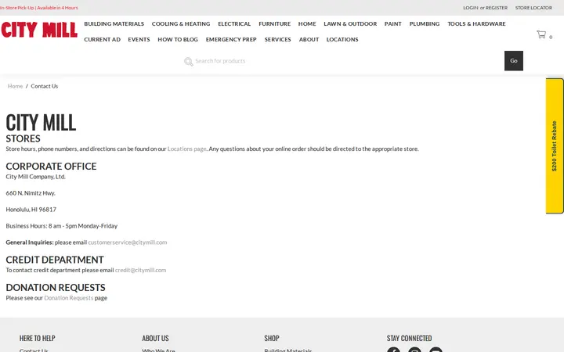Open the Instagram social icon

414,350
